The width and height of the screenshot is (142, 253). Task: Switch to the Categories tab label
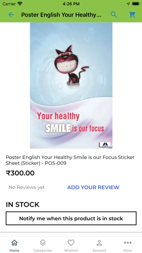43,250
